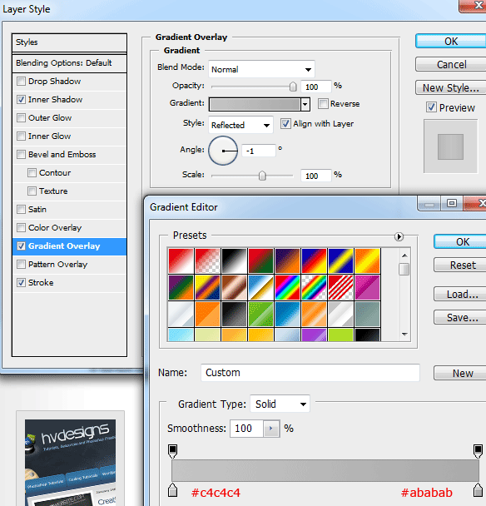Toggle the Contour checkbox

[x=32, y=172]
